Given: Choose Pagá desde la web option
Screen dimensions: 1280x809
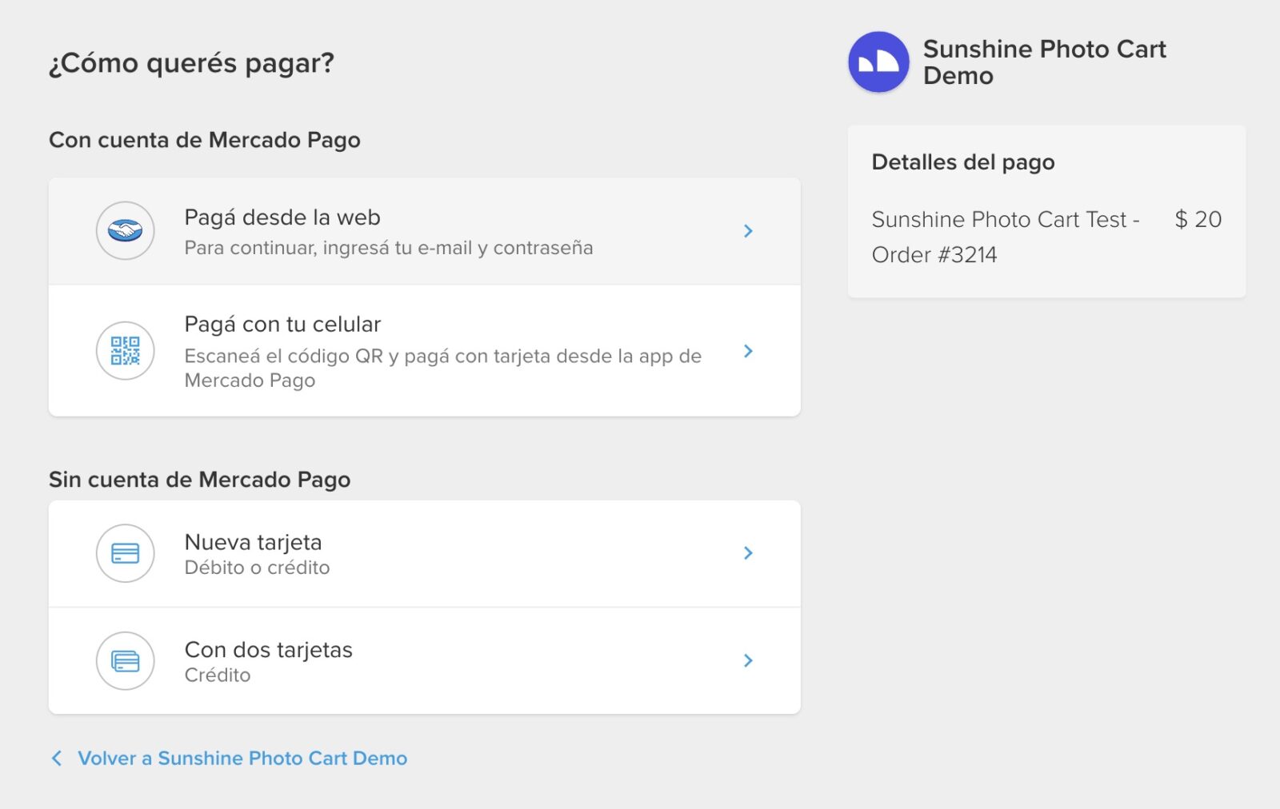Looking at the screenshot, I should click(425, 231).
